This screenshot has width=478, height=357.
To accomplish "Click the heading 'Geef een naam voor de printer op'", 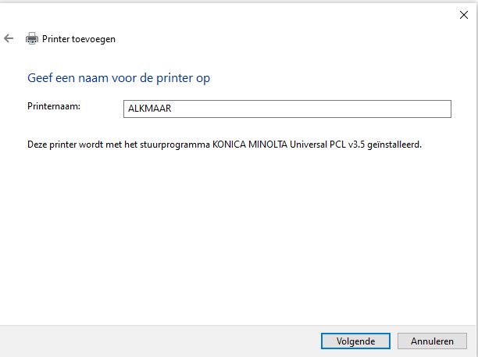I will click(119, 78).
